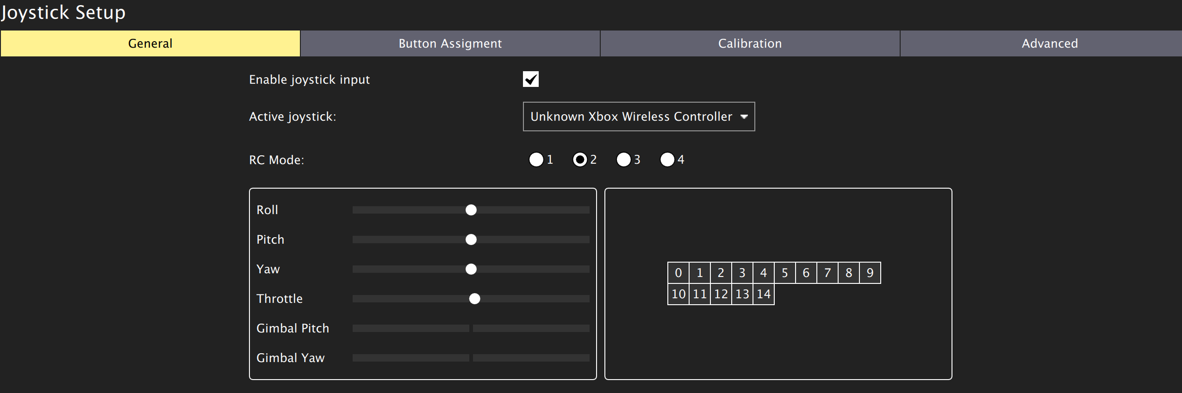
Task: Click the Yaw axis slider handle
Action: click(x=471, y=269)
